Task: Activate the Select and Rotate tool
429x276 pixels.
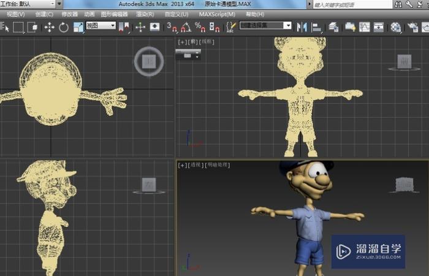Action: click(x=64, y=28)
